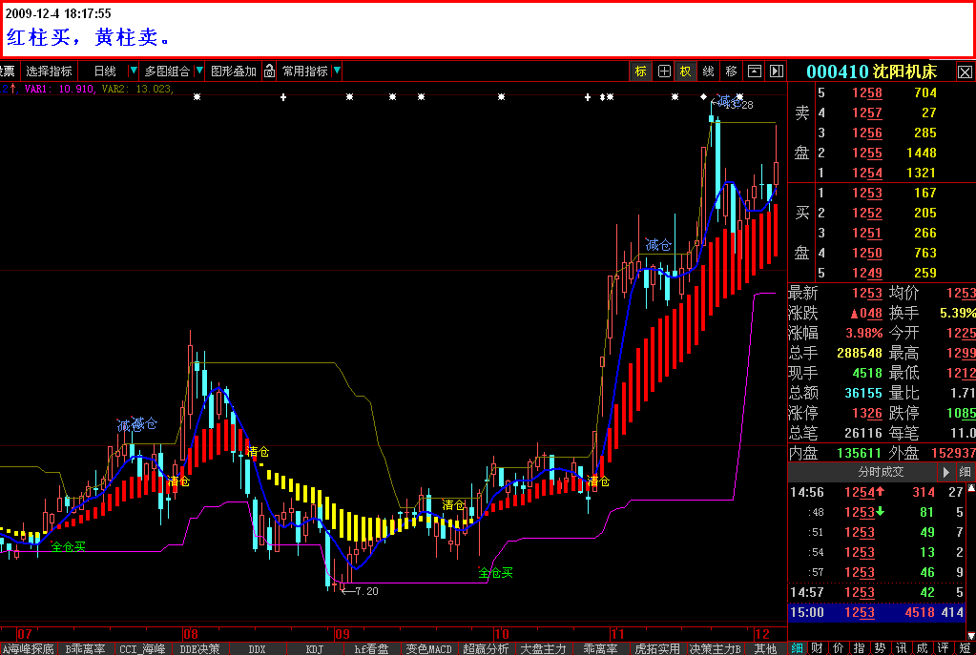The image size is (976, 655).
Task: Click the 图形叠加 button
Action: pyautogui.click(x=234, y=72)
